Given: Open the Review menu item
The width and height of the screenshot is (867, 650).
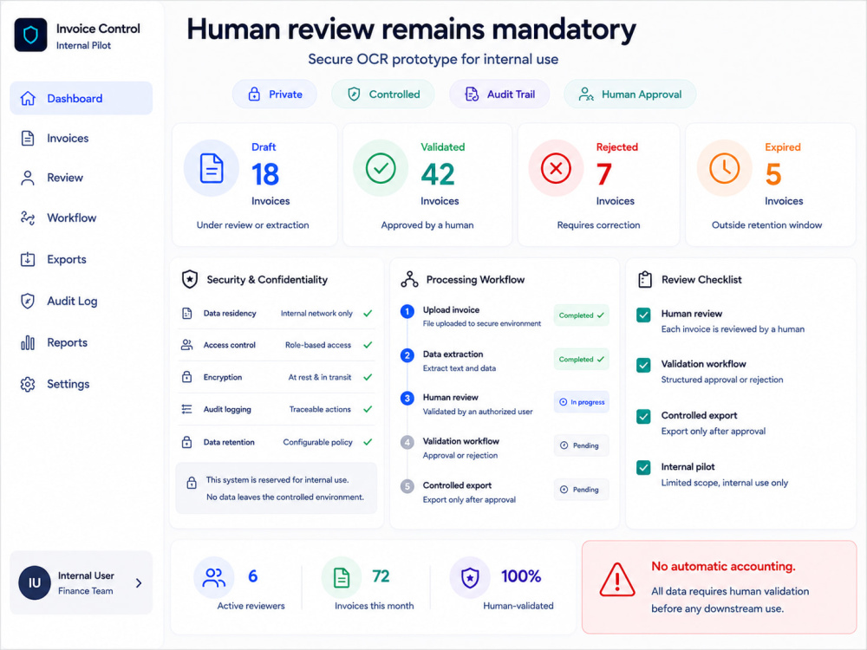Looking at the screenshot, I should [81, 178].
